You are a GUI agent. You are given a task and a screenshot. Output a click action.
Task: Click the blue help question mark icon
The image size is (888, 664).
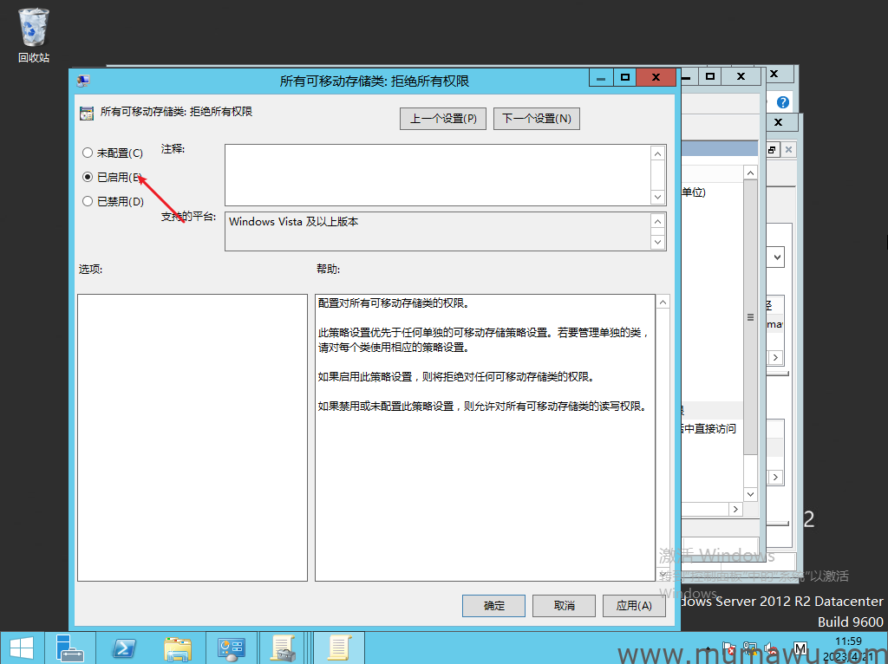783,102
